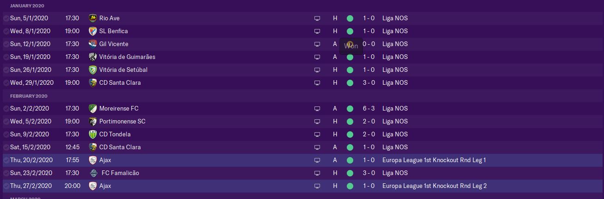Toggle the check mark beside the Rio Ave fixture
Viewport: 604px width, 199px height.
(6, 18)
